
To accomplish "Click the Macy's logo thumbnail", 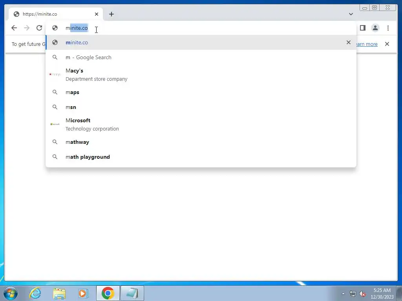I will [55, 74].
